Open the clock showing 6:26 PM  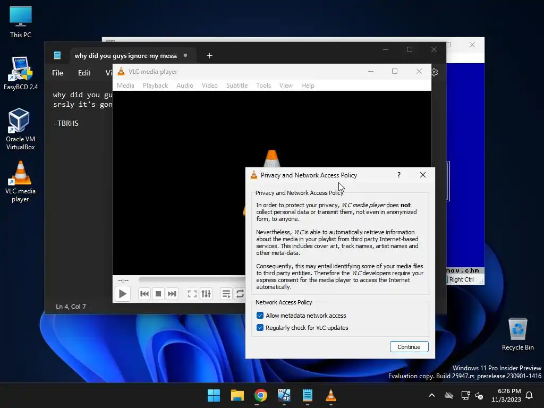[x=506, y=395]
